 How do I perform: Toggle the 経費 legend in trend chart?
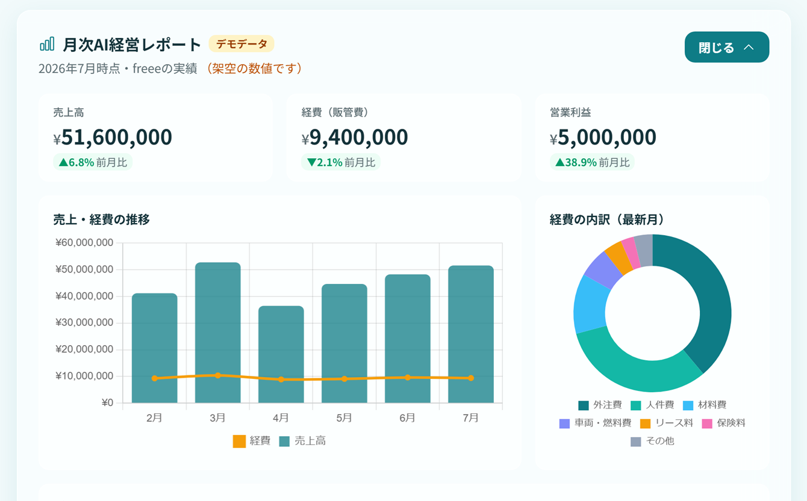[252, 441]
